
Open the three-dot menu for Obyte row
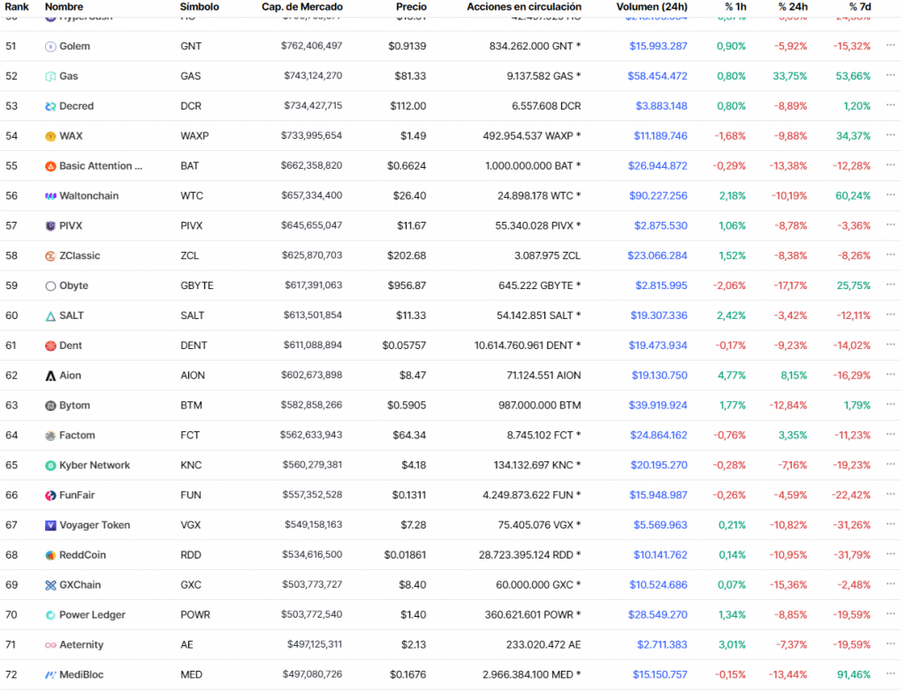click(x=891, y=285)
